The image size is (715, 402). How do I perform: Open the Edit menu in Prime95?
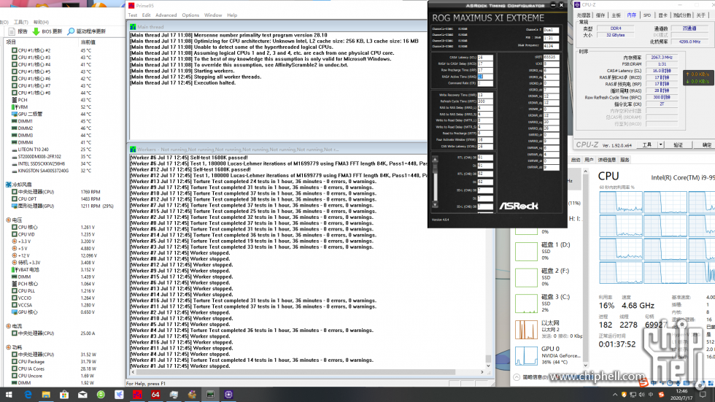pos(146,15)
